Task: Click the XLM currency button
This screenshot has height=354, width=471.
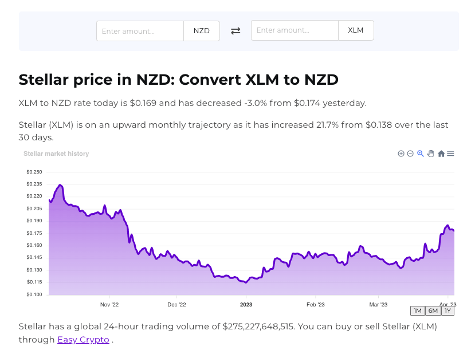Action: point(356,30)
